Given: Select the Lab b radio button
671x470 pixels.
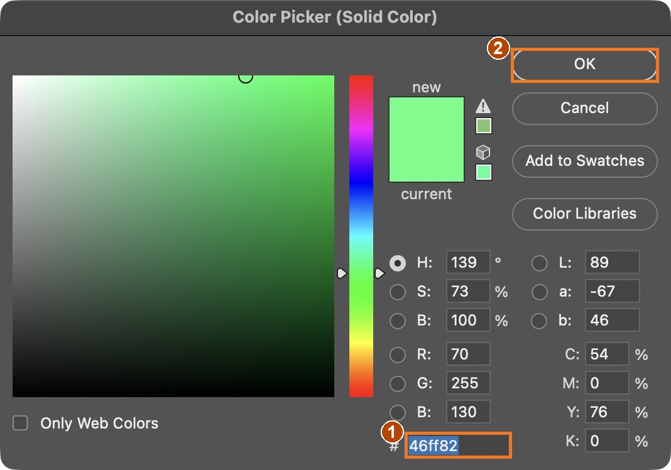Looking at the screenshot, I should tap(539, 320).
